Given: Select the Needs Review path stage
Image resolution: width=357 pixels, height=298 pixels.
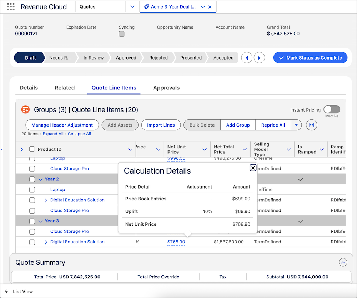Looking at the screenshot, I should [x=60, y=58].
